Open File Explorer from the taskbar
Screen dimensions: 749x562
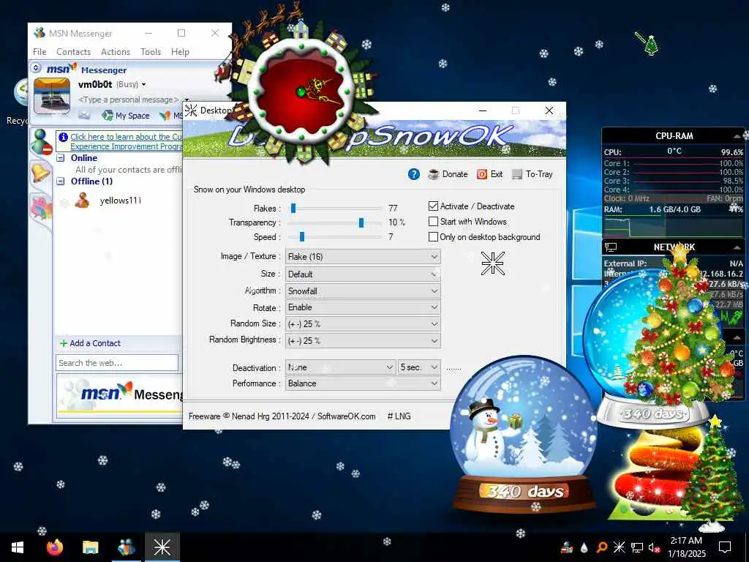point(90,547)
